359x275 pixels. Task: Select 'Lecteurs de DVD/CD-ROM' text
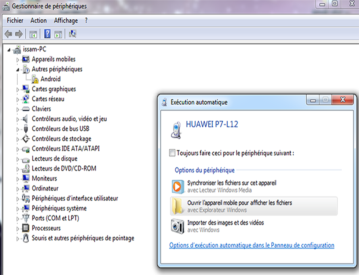click(x=64, y=169)
